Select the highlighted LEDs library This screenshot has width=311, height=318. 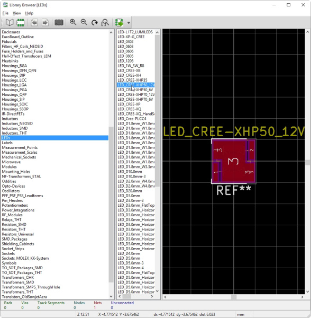tap(55, 138)
